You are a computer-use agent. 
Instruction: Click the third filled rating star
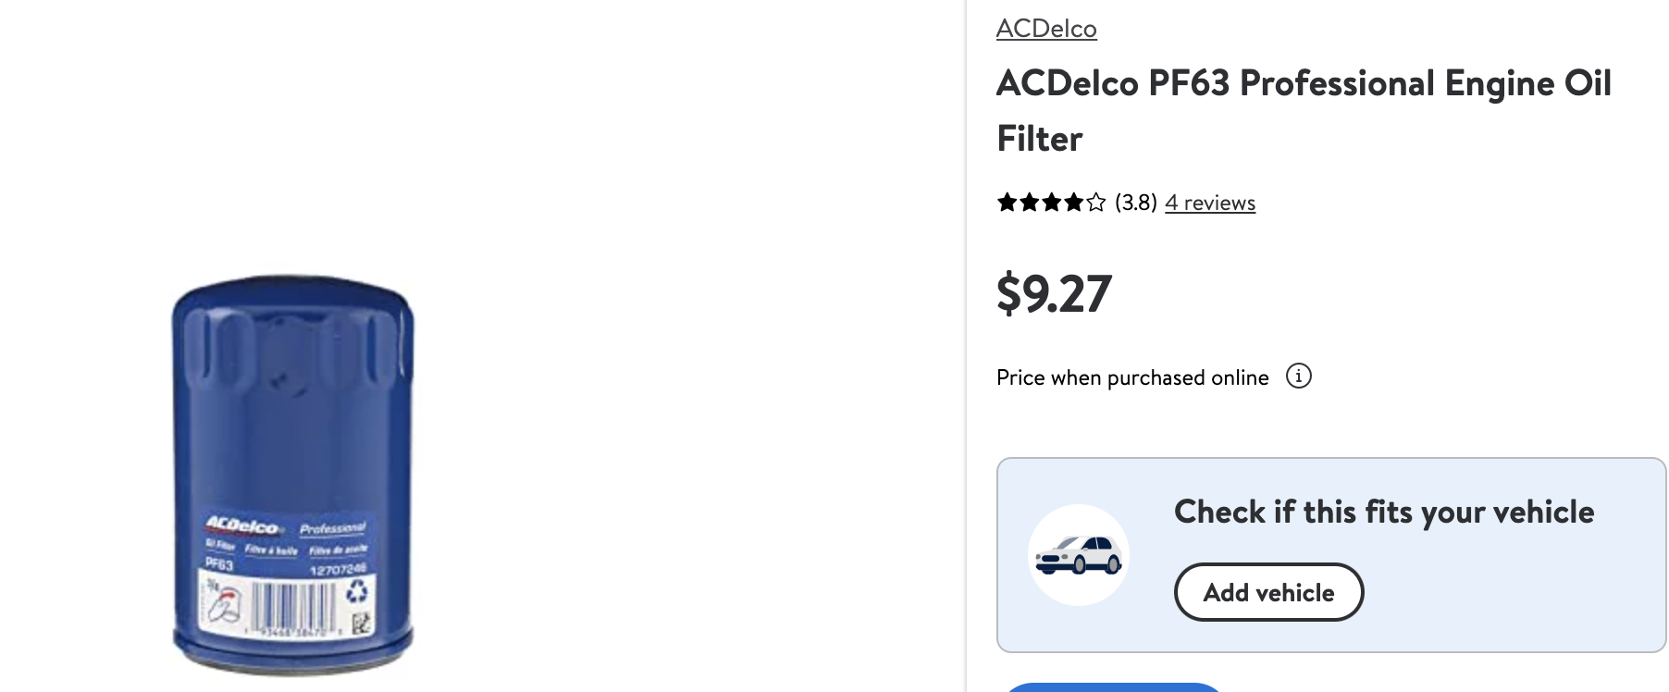[x=1052, y=203]
